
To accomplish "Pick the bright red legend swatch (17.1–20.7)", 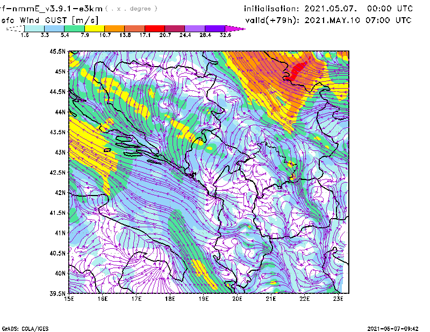I will [x=155, y=28].
